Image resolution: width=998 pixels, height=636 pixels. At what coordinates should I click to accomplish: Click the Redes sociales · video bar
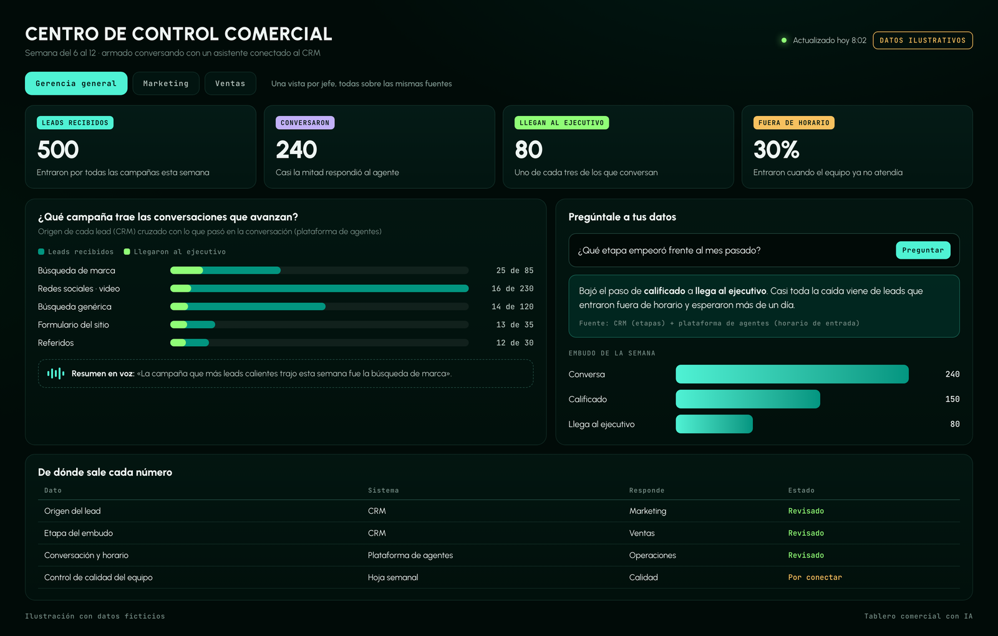point(319,289)
